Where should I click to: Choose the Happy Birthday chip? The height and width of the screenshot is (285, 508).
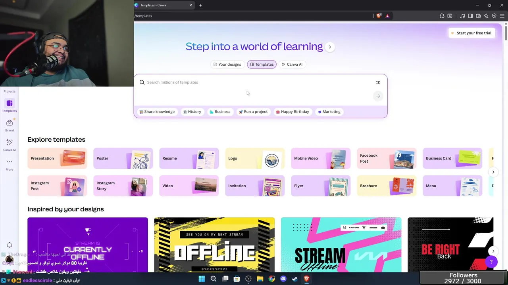[292, 112]
